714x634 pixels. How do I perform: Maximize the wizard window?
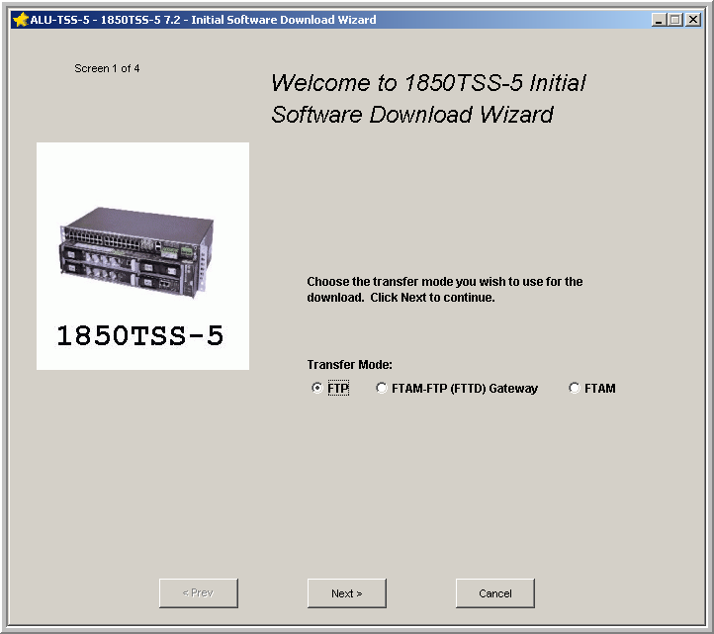(x=675, y=20)
